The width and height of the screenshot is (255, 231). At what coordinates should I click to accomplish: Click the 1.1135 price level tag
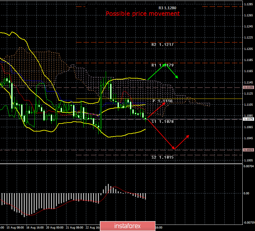coord(249,87)
